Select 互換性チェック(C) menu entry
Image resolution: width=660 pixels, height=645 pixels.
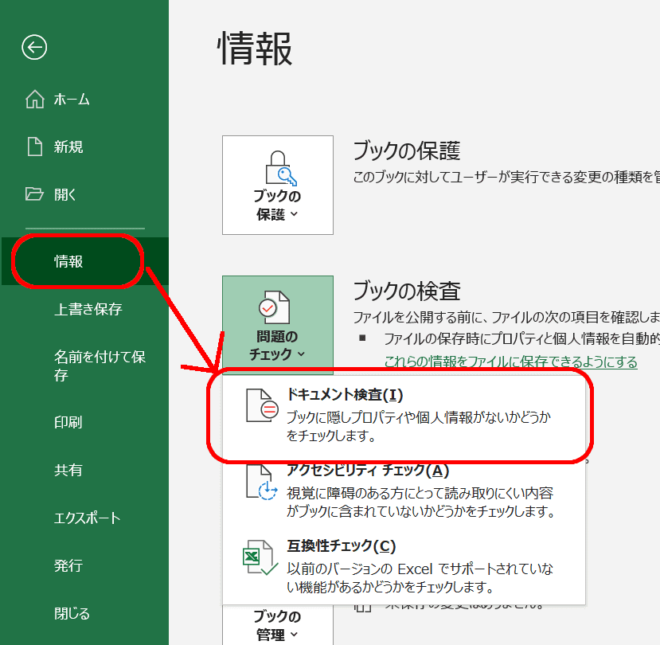click(x=404, y=566)
